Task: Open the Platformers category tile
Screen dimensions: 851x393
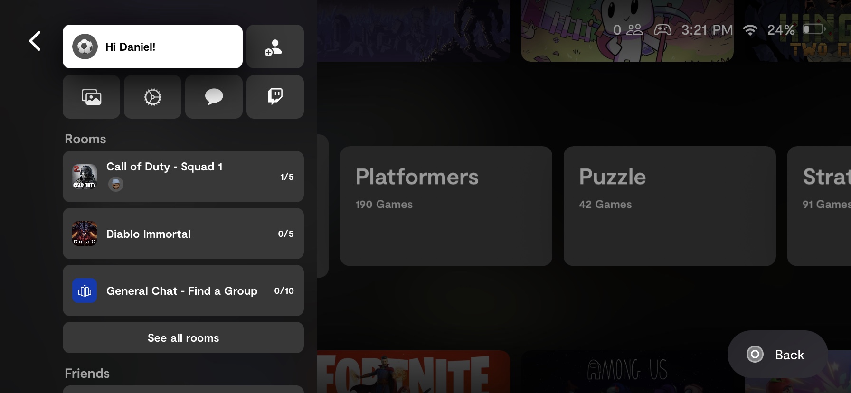Action: pyautogui.click(x=446, y=206)
